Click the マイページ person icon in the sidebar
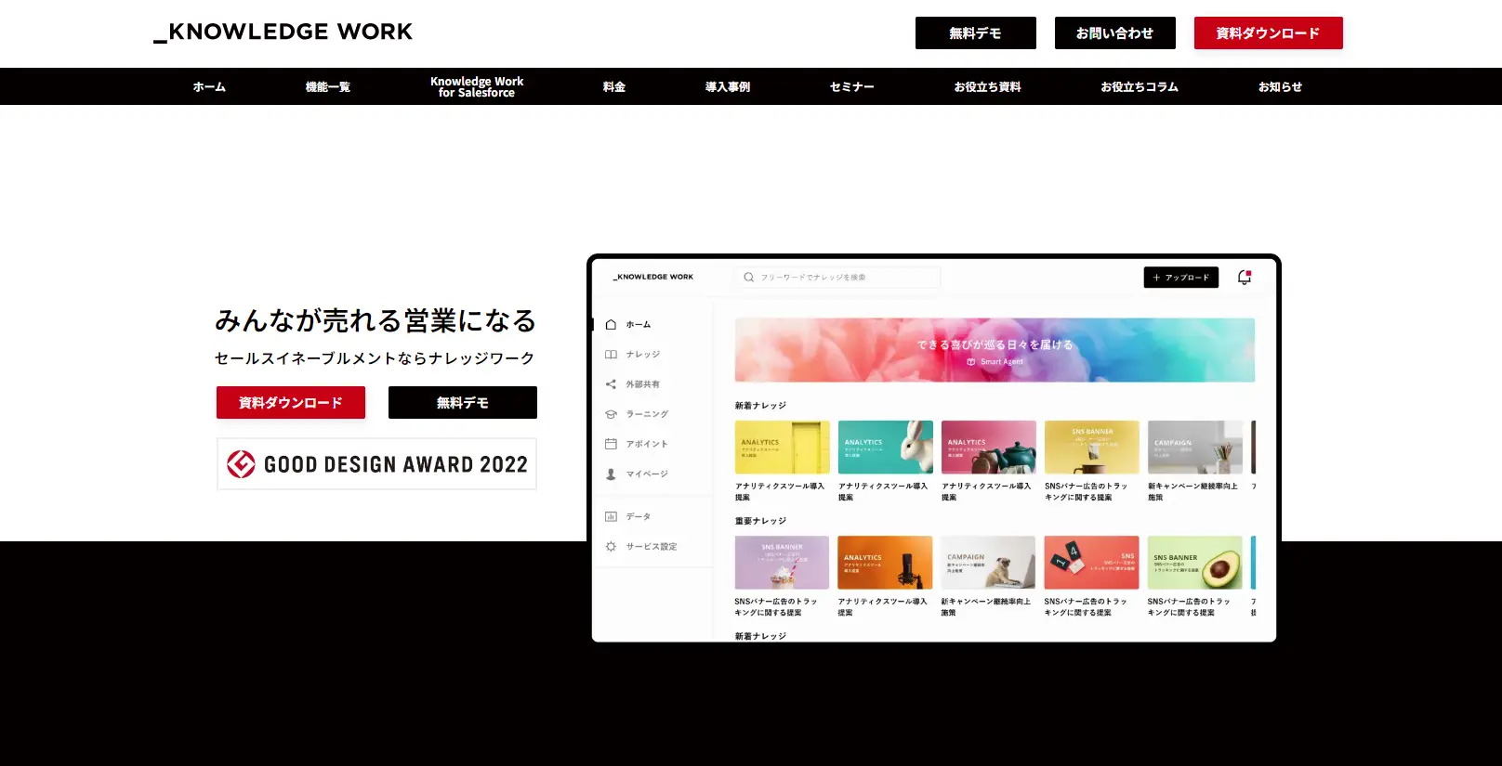This screenshot has height=766, width=1502. coord(611,474)
